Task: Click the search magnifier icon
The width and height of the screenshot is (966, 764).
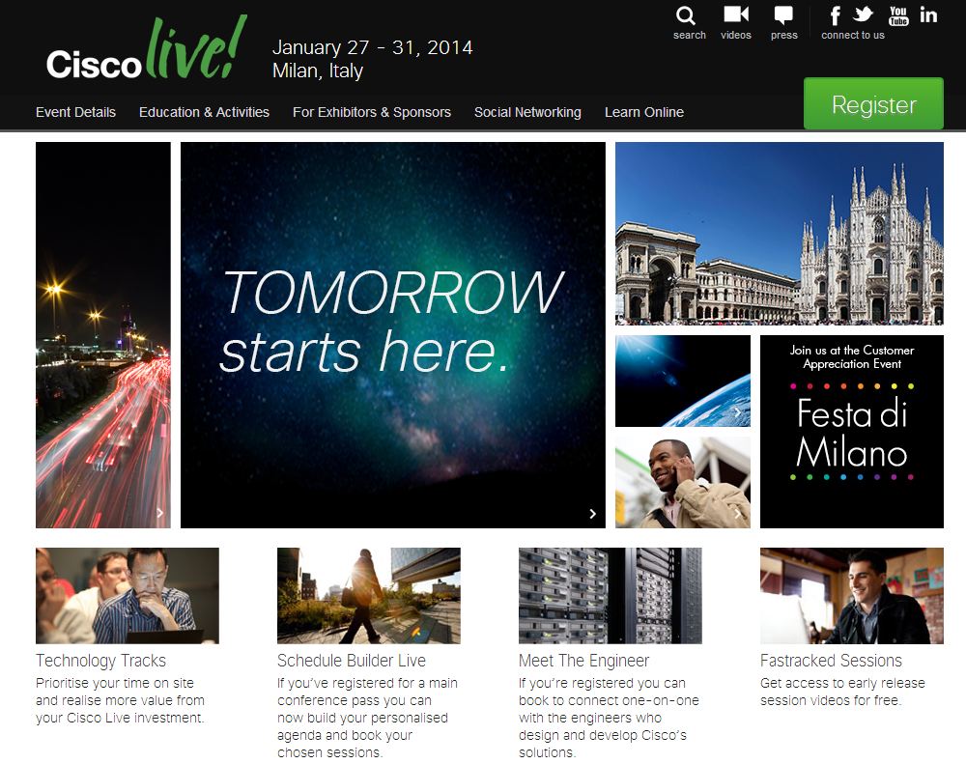Action: [687, 16]
